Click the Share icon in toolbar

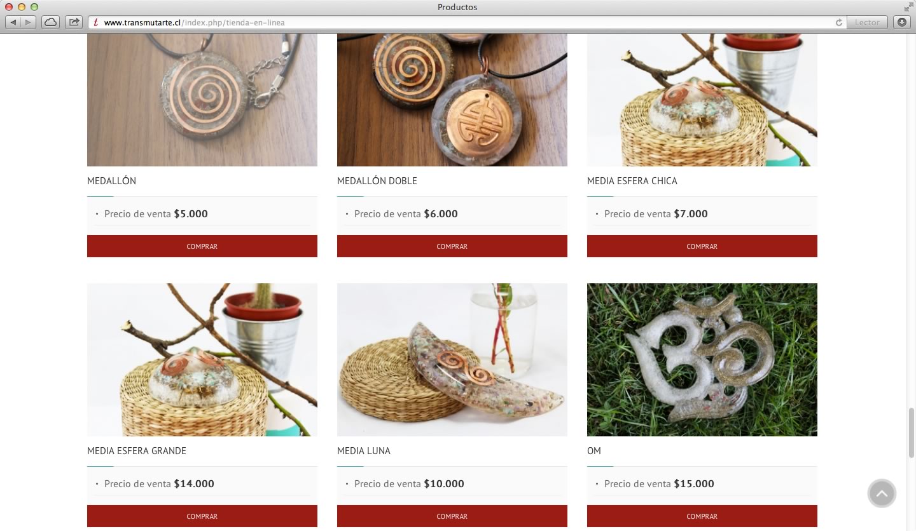[74, 22]
